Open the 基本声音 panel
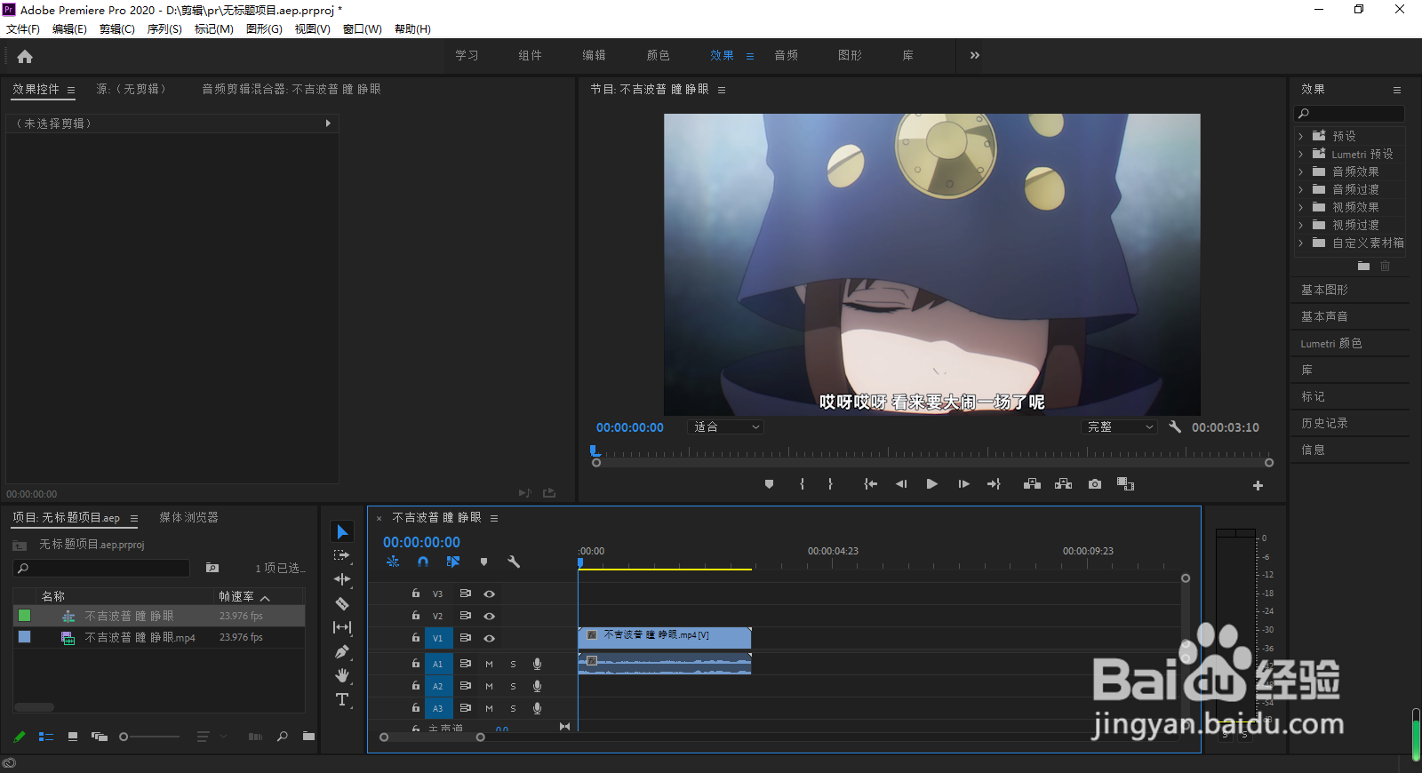This screenshot has height=773, width=1422. point(1324,316)
